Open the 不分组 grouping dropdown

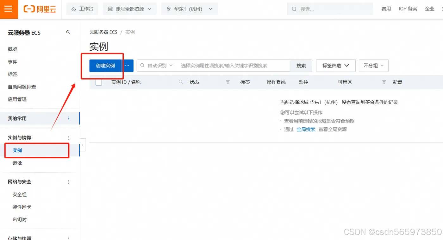click(x=373, y=66)
